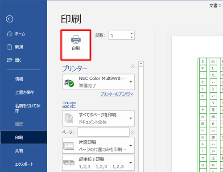Click the NEC printer ready status icon
223x172 pixels.
point(69,83)
